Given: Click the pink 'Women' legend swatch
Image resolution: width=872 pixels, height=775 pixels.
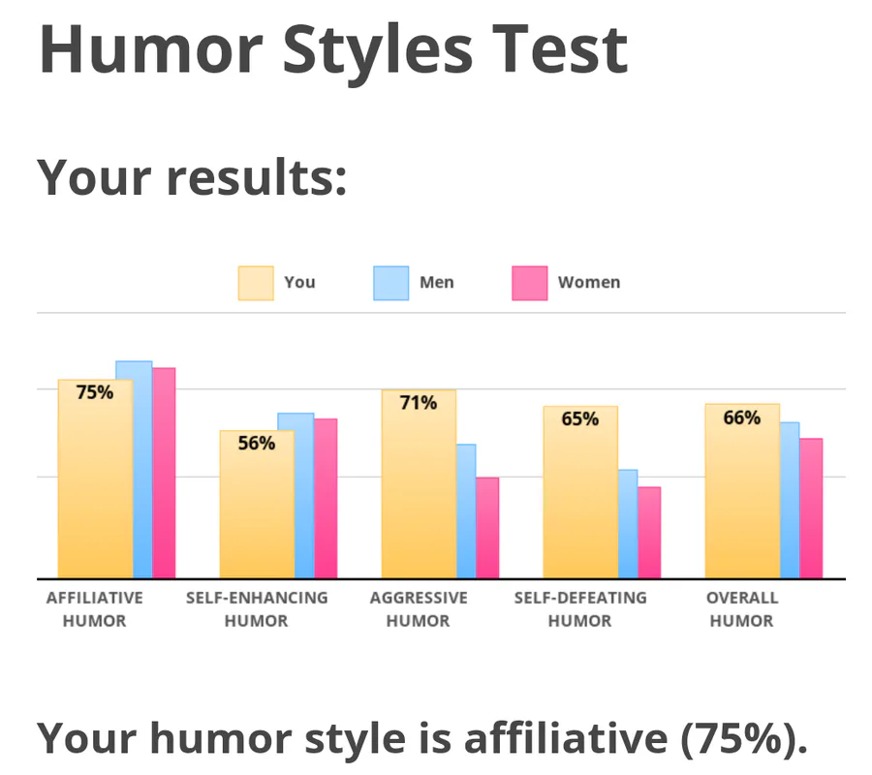Looking at the screenshot, I should pyautogui.click(x=529, y=283).
